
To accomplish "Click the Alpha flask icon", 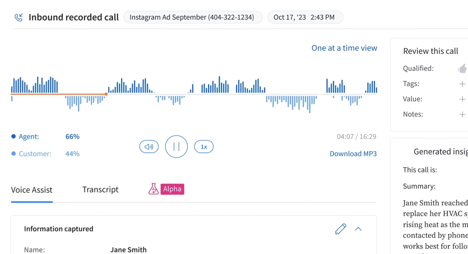I will click(153, 189).
